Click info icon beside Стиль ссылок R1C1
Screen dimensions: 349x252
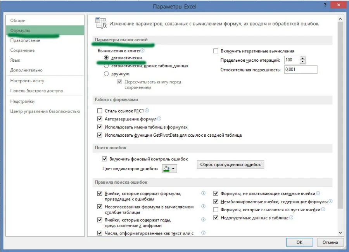pyautogui.click(x=147, y=110)
